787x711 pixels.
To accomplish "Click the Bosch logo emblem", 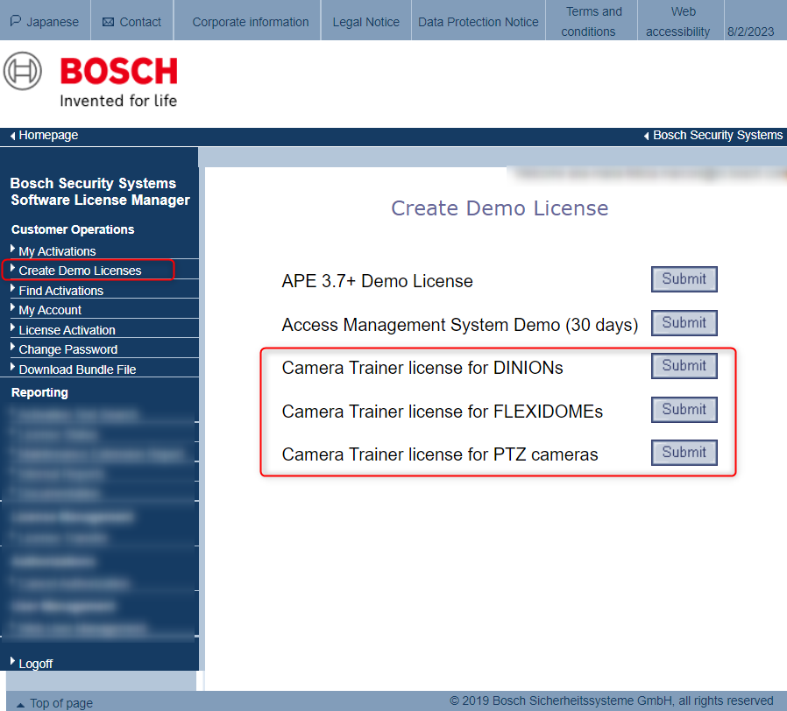I will point(23,71).
